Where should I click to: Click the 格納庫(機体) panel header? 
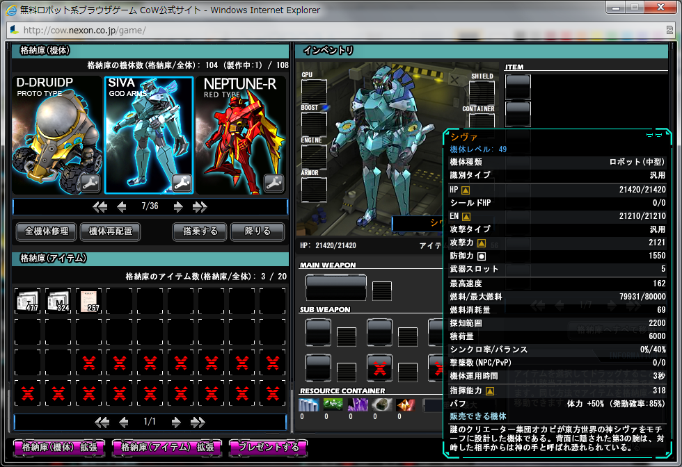coord(150,51)
